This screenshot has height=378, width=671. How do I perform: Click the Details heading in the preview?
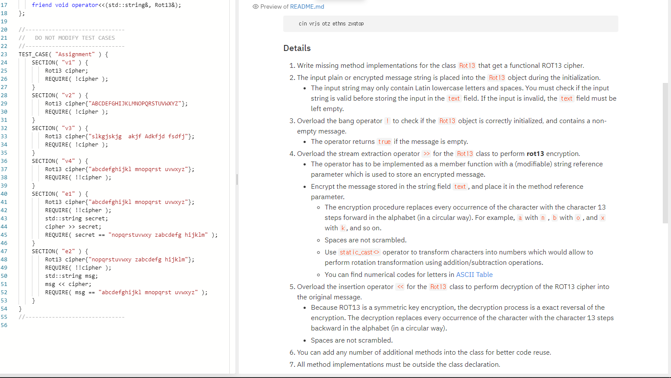click(x=296, y=48)
